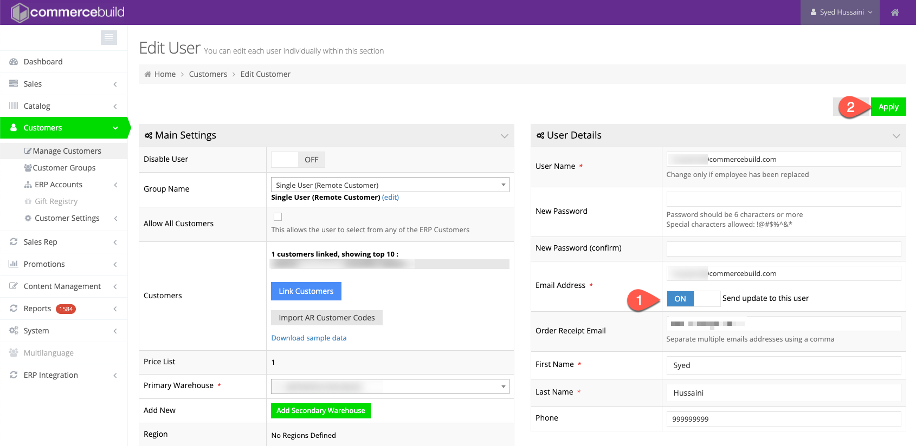Turn off Send update to this user
The width and height of the screenshot is (916, 446).
(693, 299)
